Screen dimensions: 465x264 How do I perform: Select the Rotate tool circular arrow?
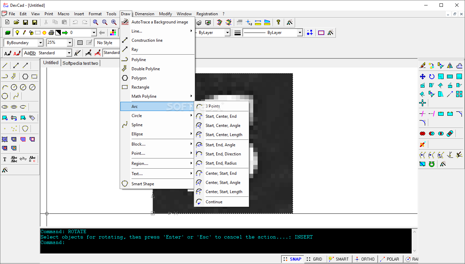tap(432, 76)
